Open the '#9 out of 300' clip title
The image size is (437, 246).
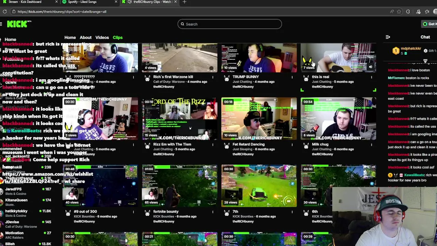coord(85,211)
